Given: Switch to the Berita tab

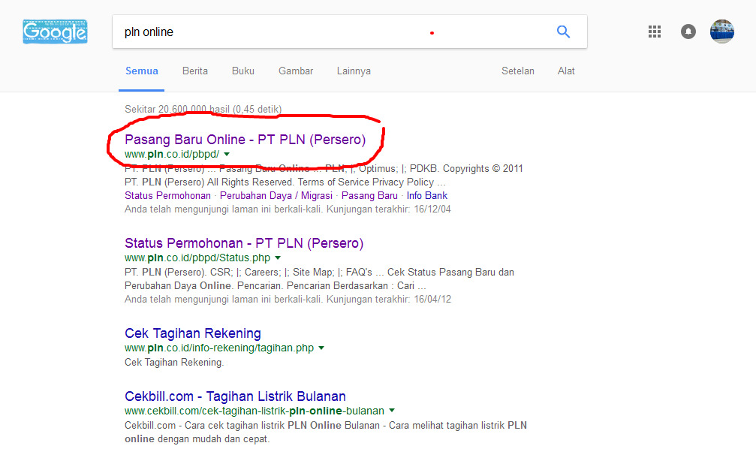Looking at the screenshot, I should [194, 71].
